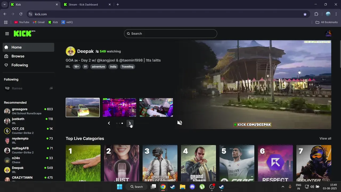Viewport: 341px width, 192px height.
Task: Click the irl tag
Action: (86, 67)
